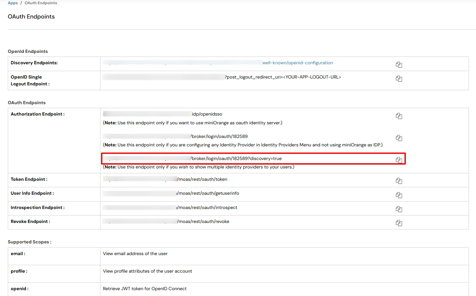Copy the OpenID Single Logout Endpoint URL
Image resolution: width=476 pixels, height=296 pixels.
[399, 79]
